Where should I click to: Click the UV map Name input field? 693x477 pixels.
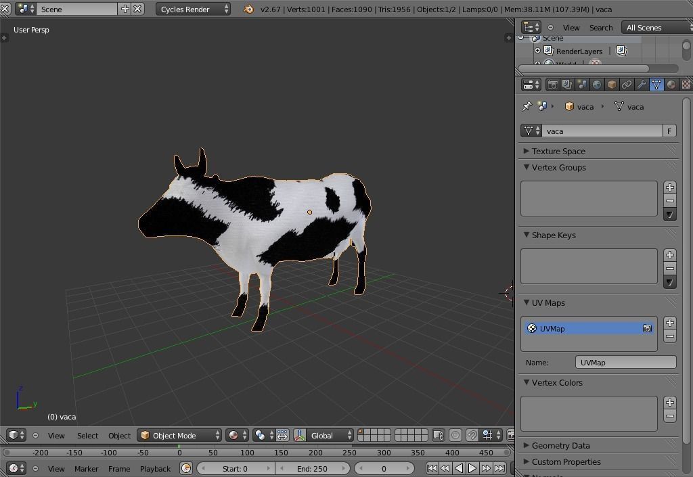625,362
